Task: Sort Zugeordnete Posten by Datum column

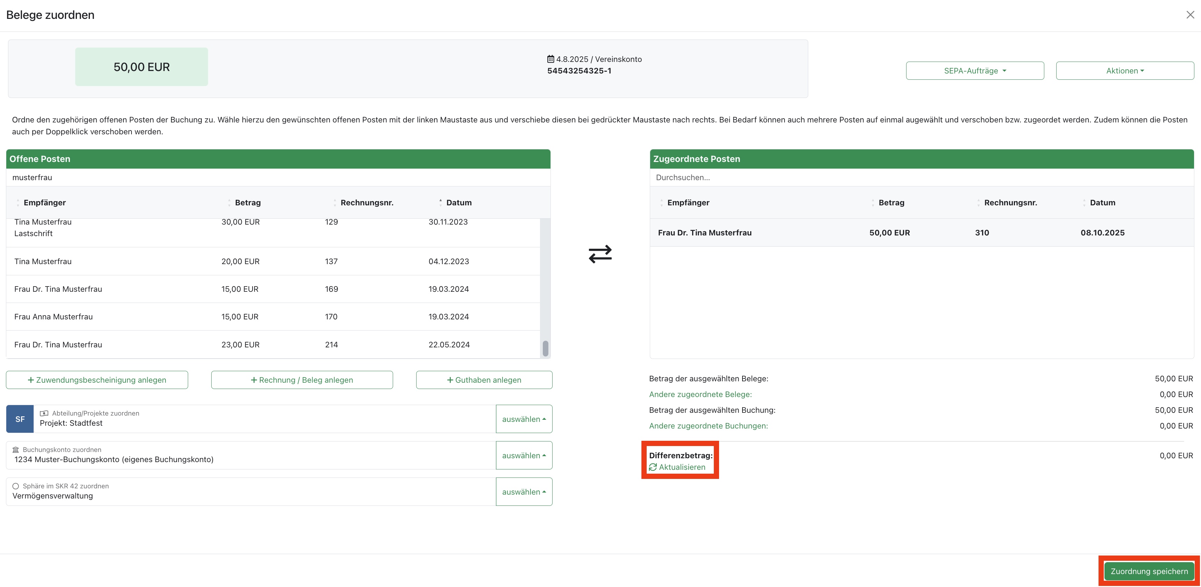Action: (1102, 202)
